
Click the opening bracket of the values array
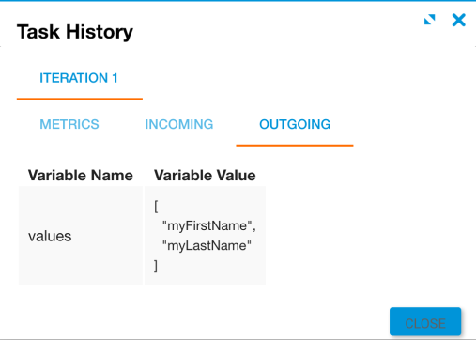(x=156, y=207)
